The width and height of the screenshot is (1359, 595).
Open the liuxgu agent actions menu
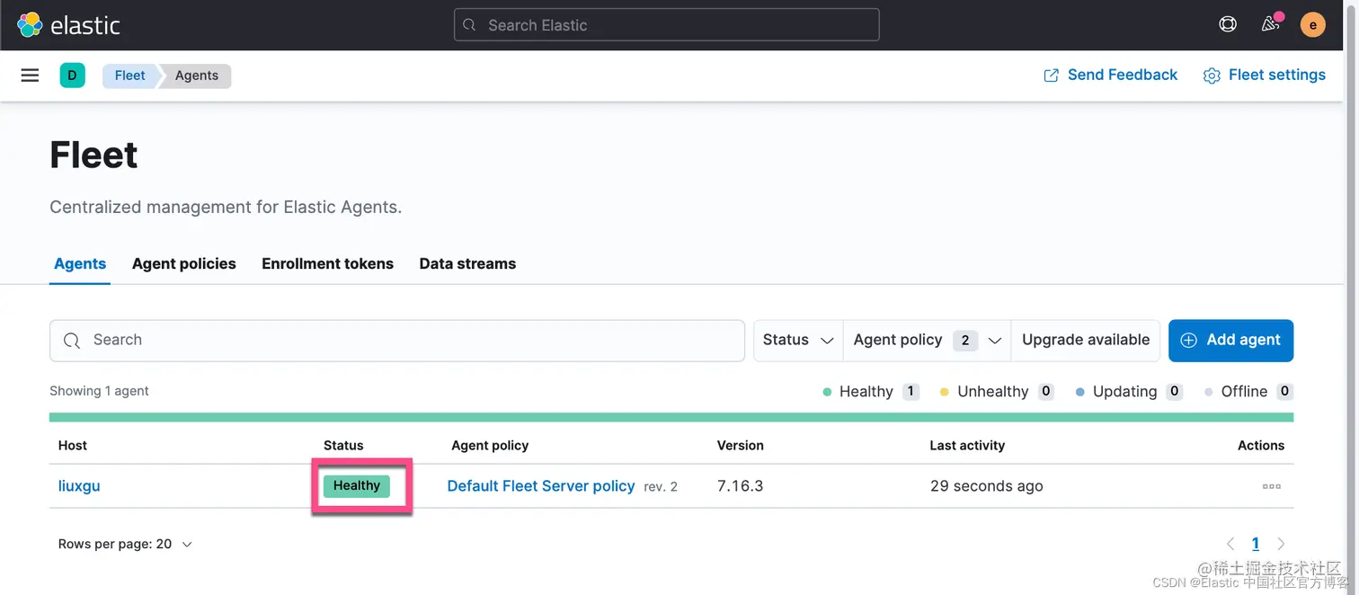[x=1271, y=486]
